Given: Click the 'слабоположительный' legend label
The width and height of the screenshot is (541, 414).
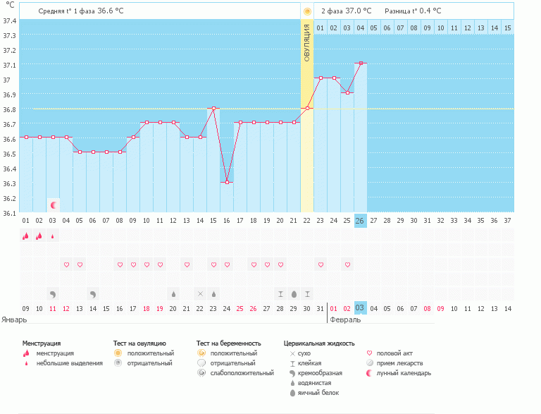Looking at the screenshot, I should (x=242, y=373).
